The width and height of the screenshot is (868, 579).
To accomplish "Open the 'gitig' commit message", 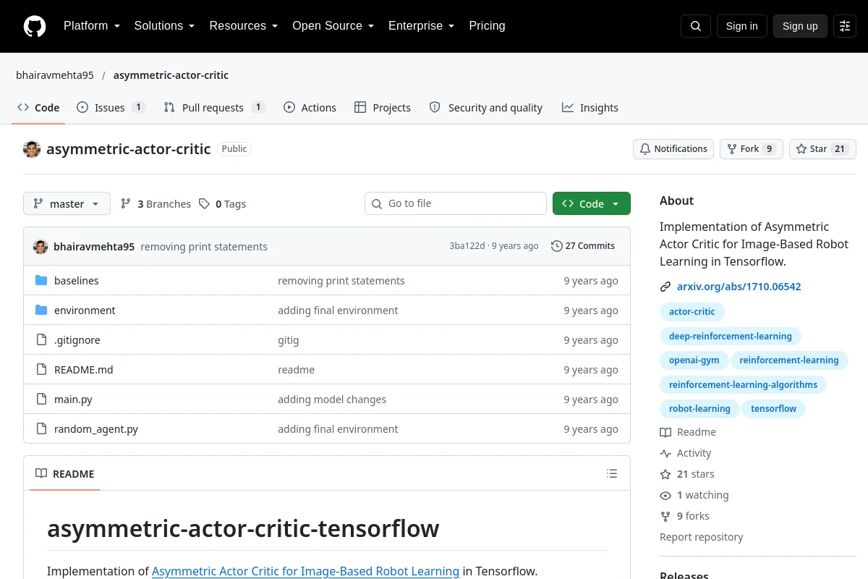I will click(x=288, y=340).
